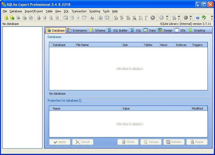Click the CSV table export icon
215x155 pixels.
pyautogui.click(x=107, y=18)
